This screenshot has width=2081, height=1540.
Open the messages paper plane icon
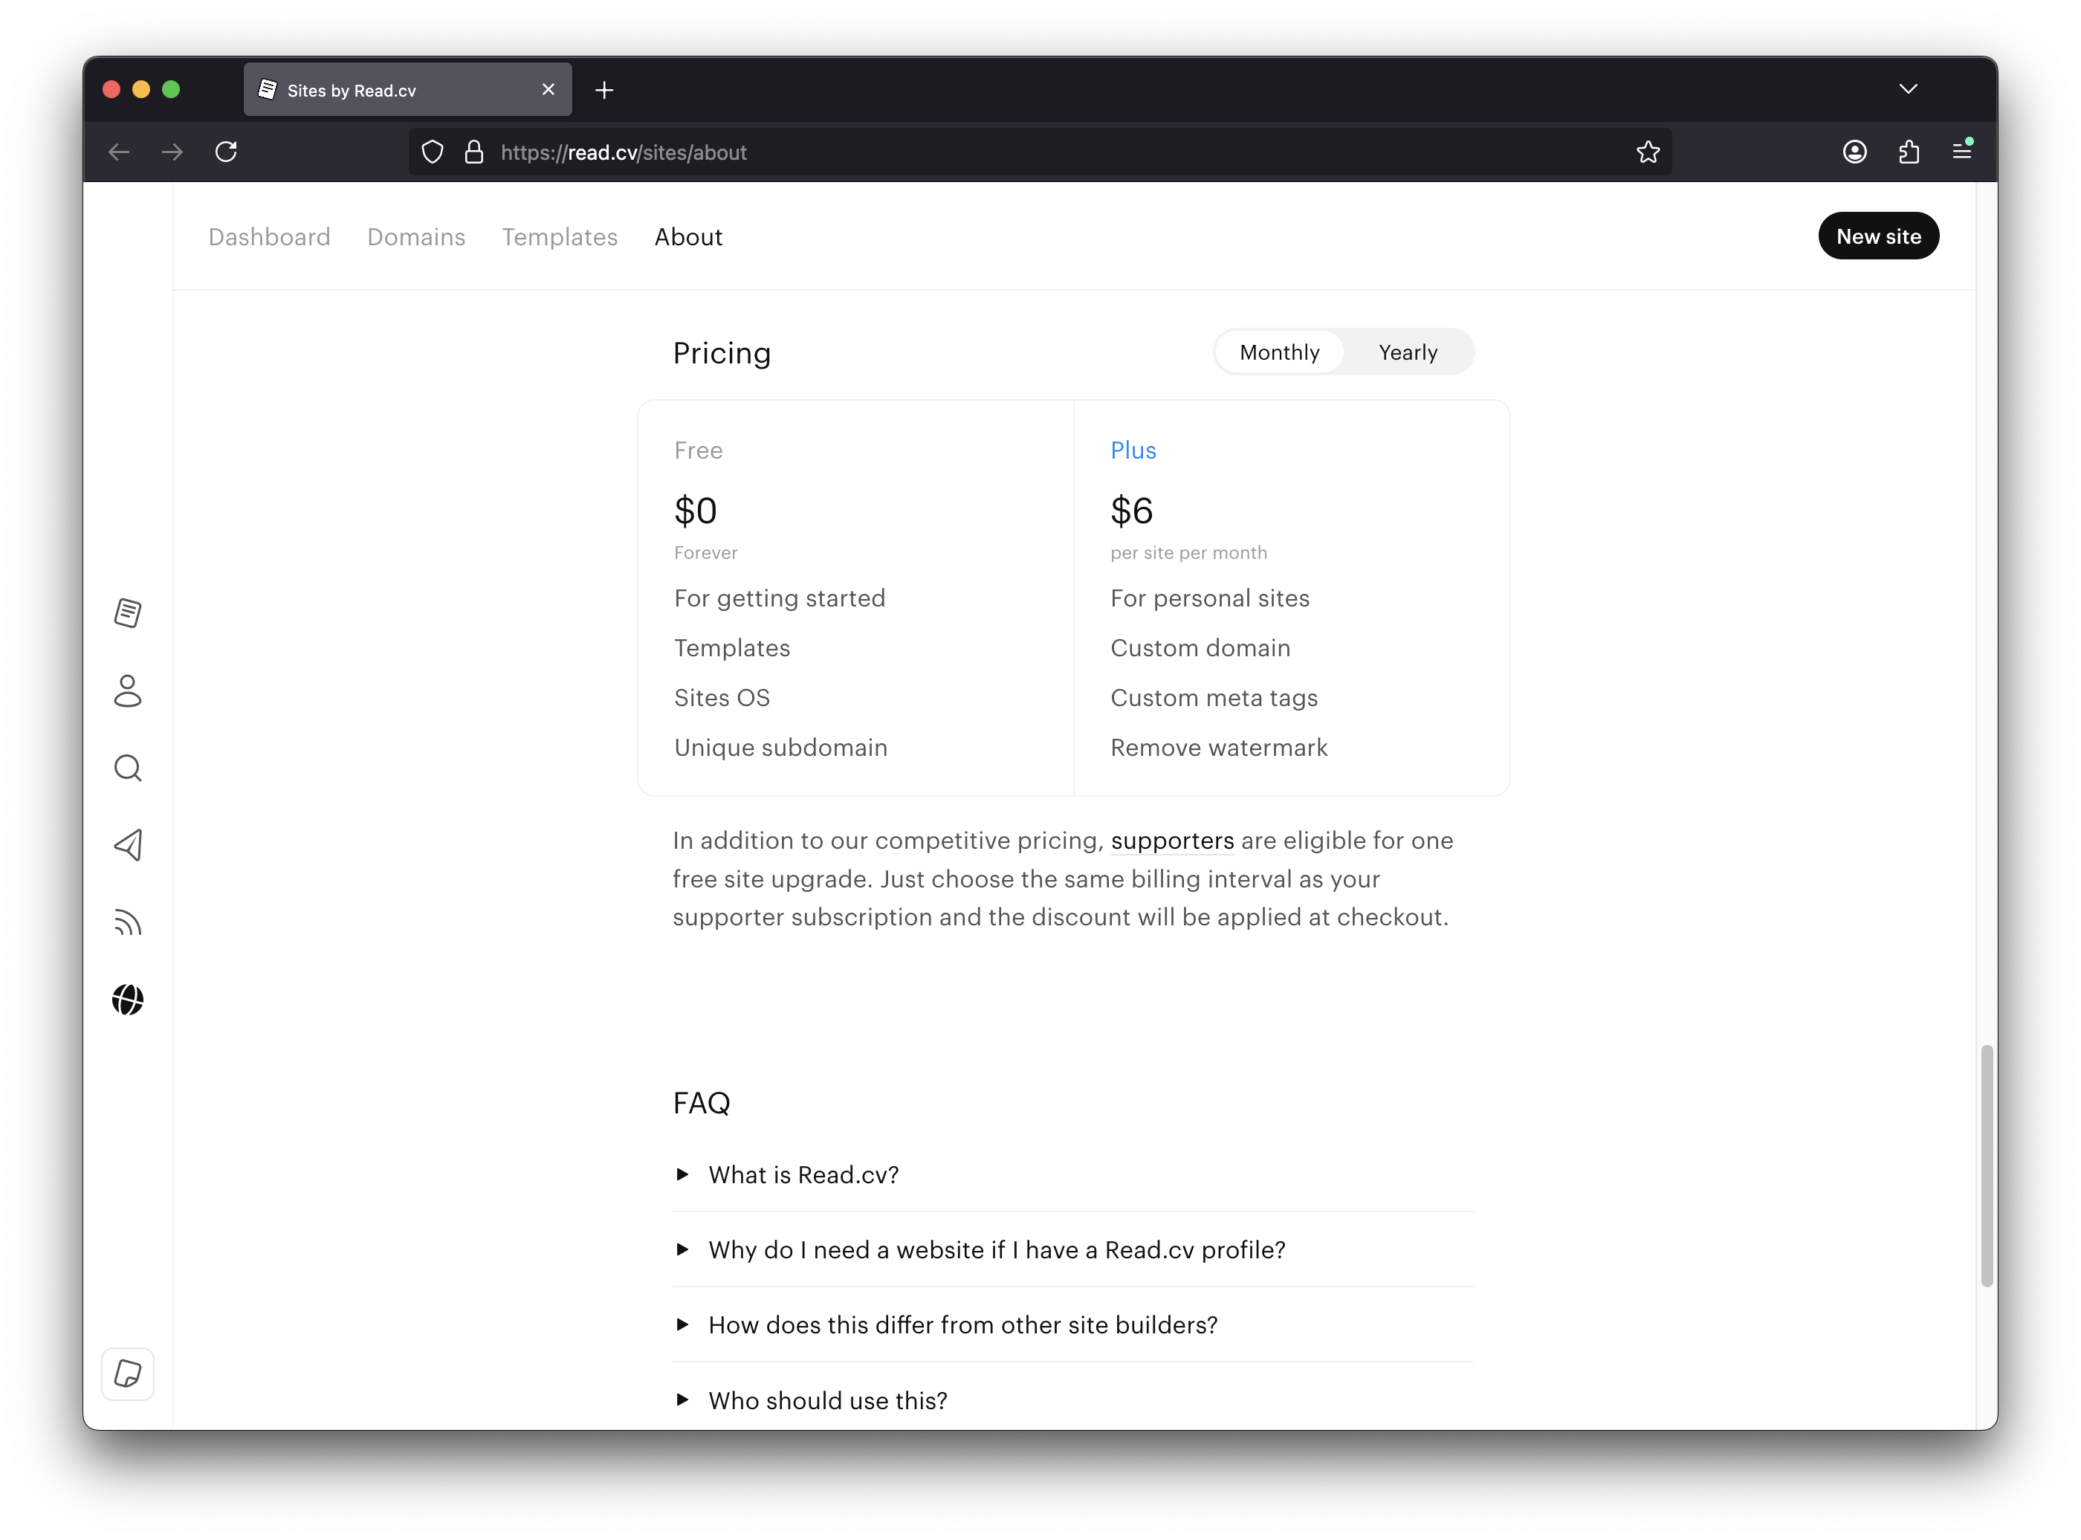tap(128, 846)
